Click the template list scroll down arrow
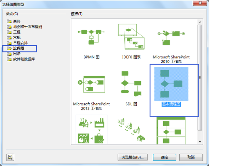This screenshot has height=166, width=246. tap(200, 142)
